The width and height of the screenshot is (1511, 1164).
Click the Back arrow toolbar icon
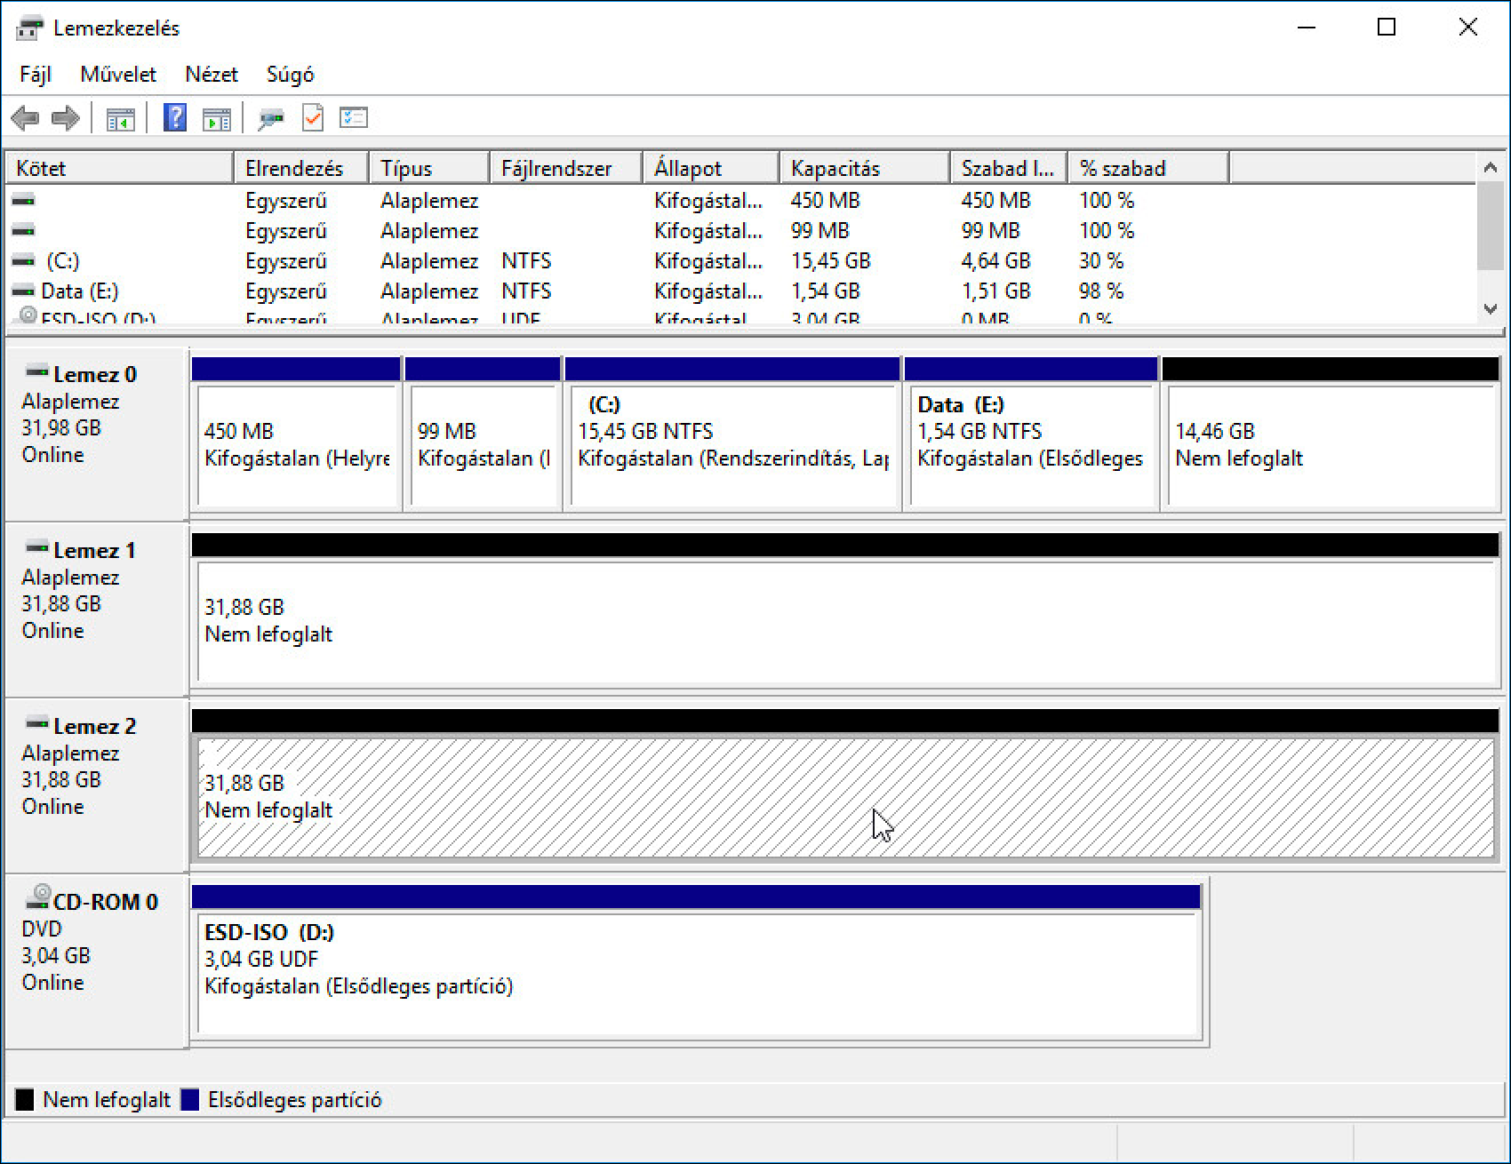[25, 118]
